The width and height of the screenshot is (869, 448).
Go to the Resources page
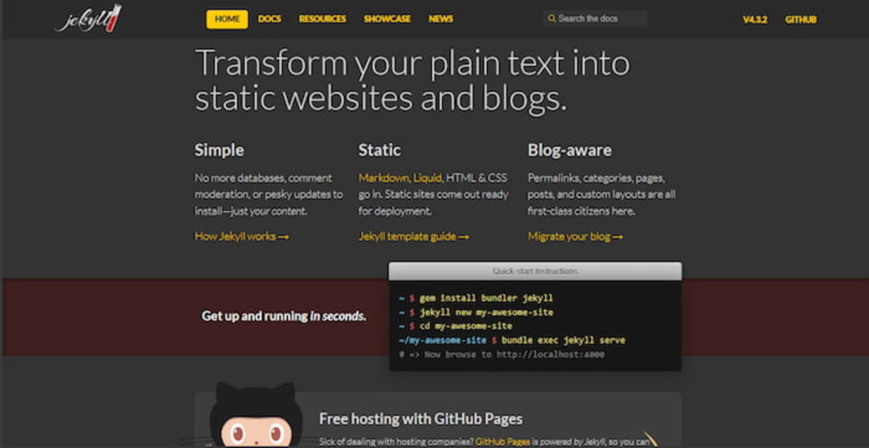point(322,19)
